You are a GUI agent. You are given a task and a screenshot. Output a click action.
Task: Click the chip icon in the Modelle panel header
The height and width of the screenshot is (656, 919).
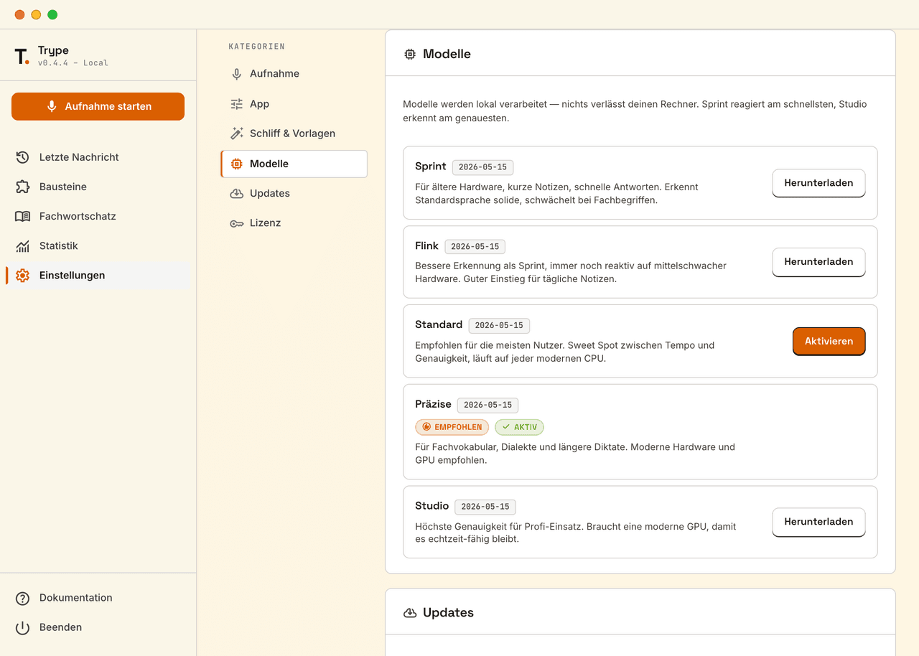tap(410, 54)
